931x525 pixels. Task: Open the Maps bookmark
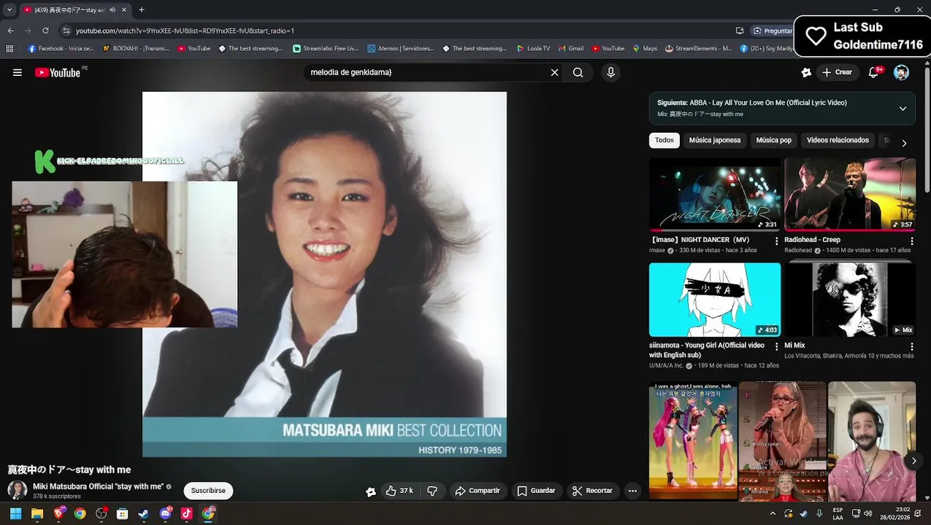pos(645,49)
